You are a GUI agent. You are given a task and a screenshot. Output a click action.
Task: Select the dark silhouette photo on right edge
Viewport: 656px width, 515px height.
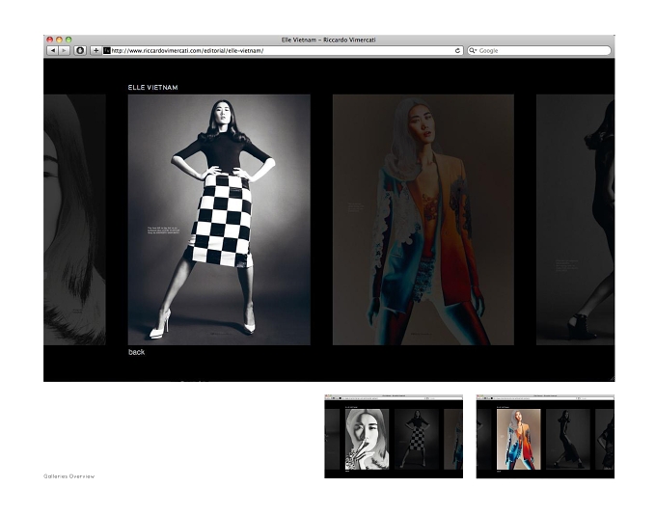[575, 220]
